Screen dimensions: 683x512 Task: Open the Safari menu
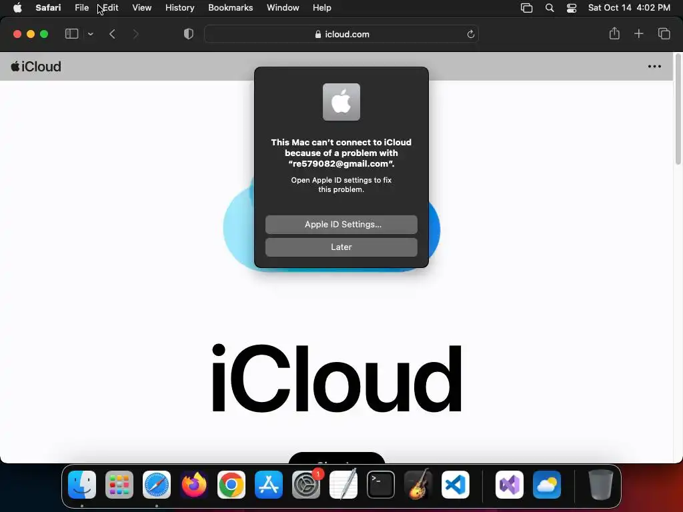(x=48, y=8)
